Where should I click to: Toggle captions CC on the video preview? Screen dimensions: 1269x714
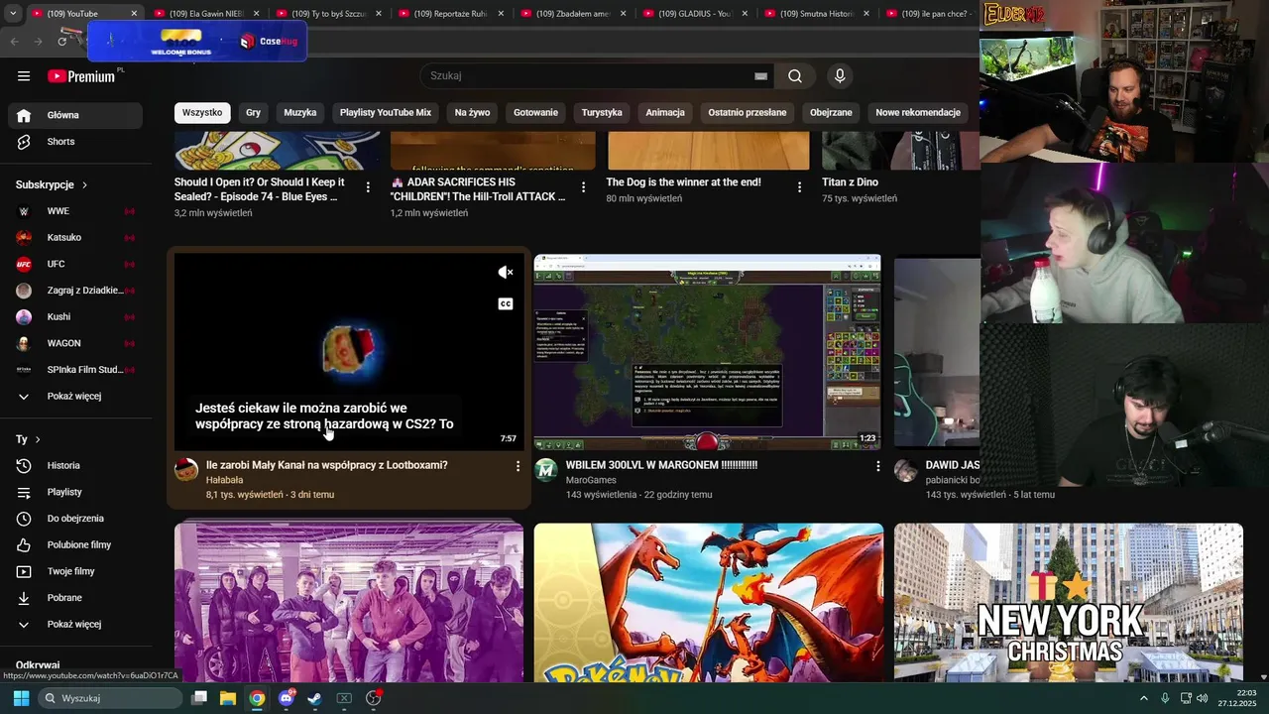(x=506, y=303)
